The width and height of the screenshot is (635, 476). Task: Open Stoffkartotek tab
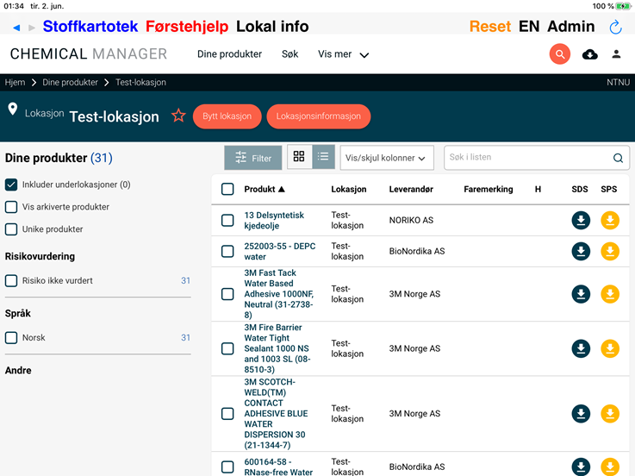pyautogui.click(x=90, y=27)
